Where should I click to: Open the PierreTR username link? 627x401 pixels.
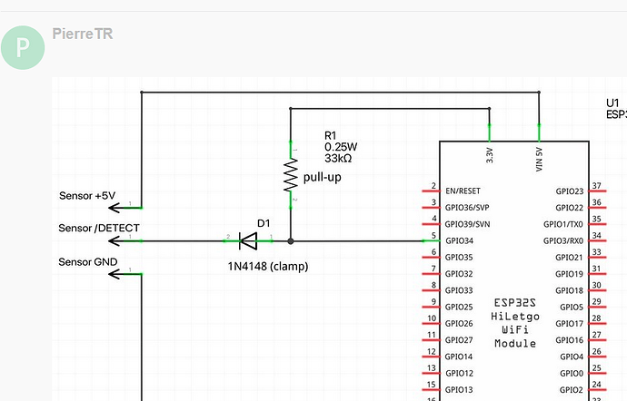[x=83, y=34]
